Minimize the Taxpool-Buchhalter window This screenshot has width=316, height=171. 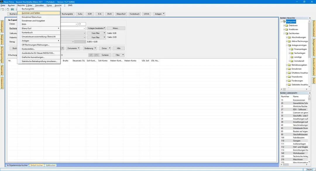(x=297, y=2)
